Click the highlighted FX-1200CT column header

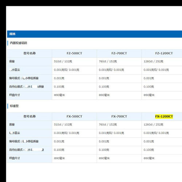pyautogui.click(x=164, y=116)
